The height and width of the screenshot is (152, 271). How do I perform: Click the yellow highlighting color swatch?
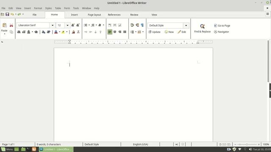coord(63,32)
